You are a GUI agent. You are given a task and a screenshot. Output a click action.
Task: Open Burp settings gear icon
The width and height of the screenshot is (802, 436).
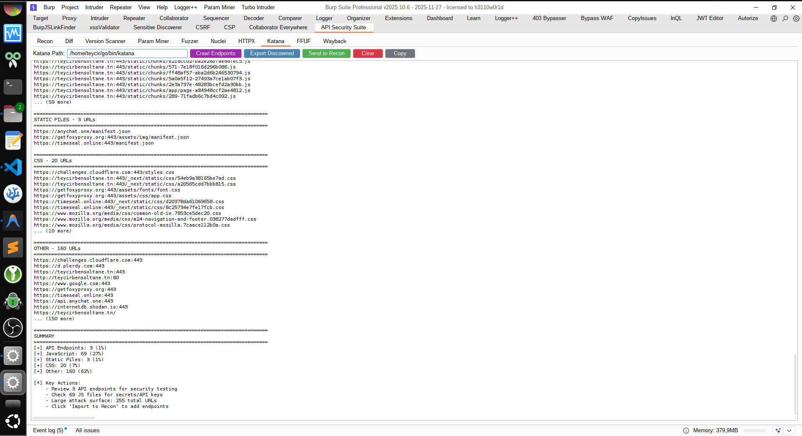coord(796,18)
